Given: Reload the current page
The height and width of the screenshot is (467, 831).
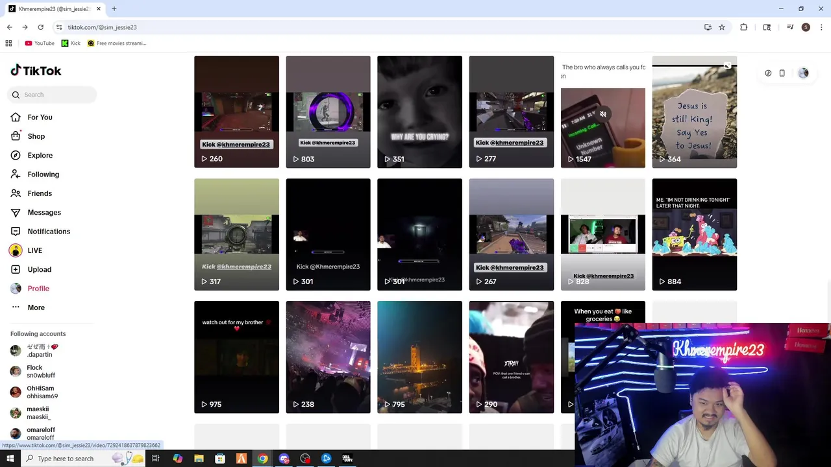Looking at the screenshot, I should point(40,27).
